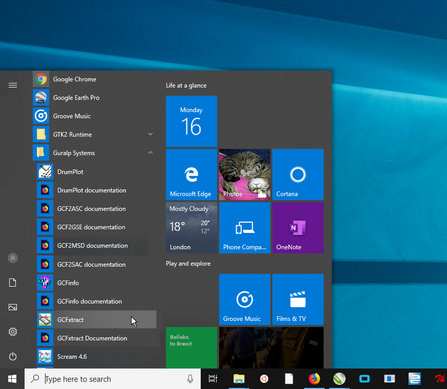447x389 pixels.
Task: Launch the GCFxtract program
Action: coord(96,320)
